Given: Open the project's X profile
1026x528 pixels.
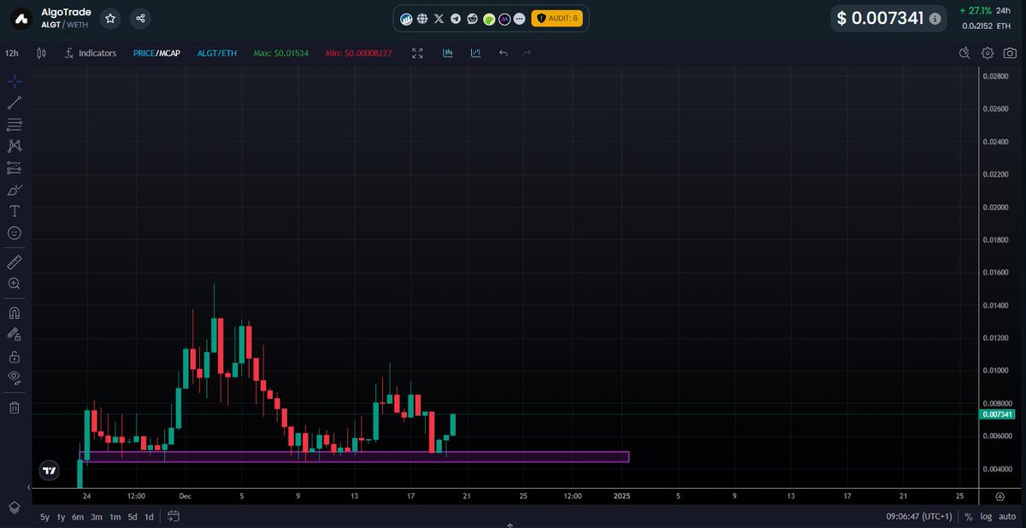Looking at the screenshot, I should click(439, 18).
